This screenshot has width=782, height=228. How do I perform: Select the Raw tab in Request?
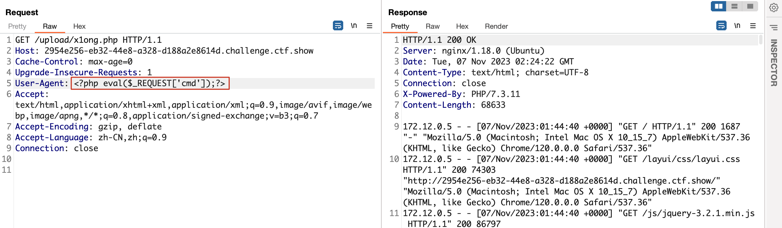click(50, 26)
